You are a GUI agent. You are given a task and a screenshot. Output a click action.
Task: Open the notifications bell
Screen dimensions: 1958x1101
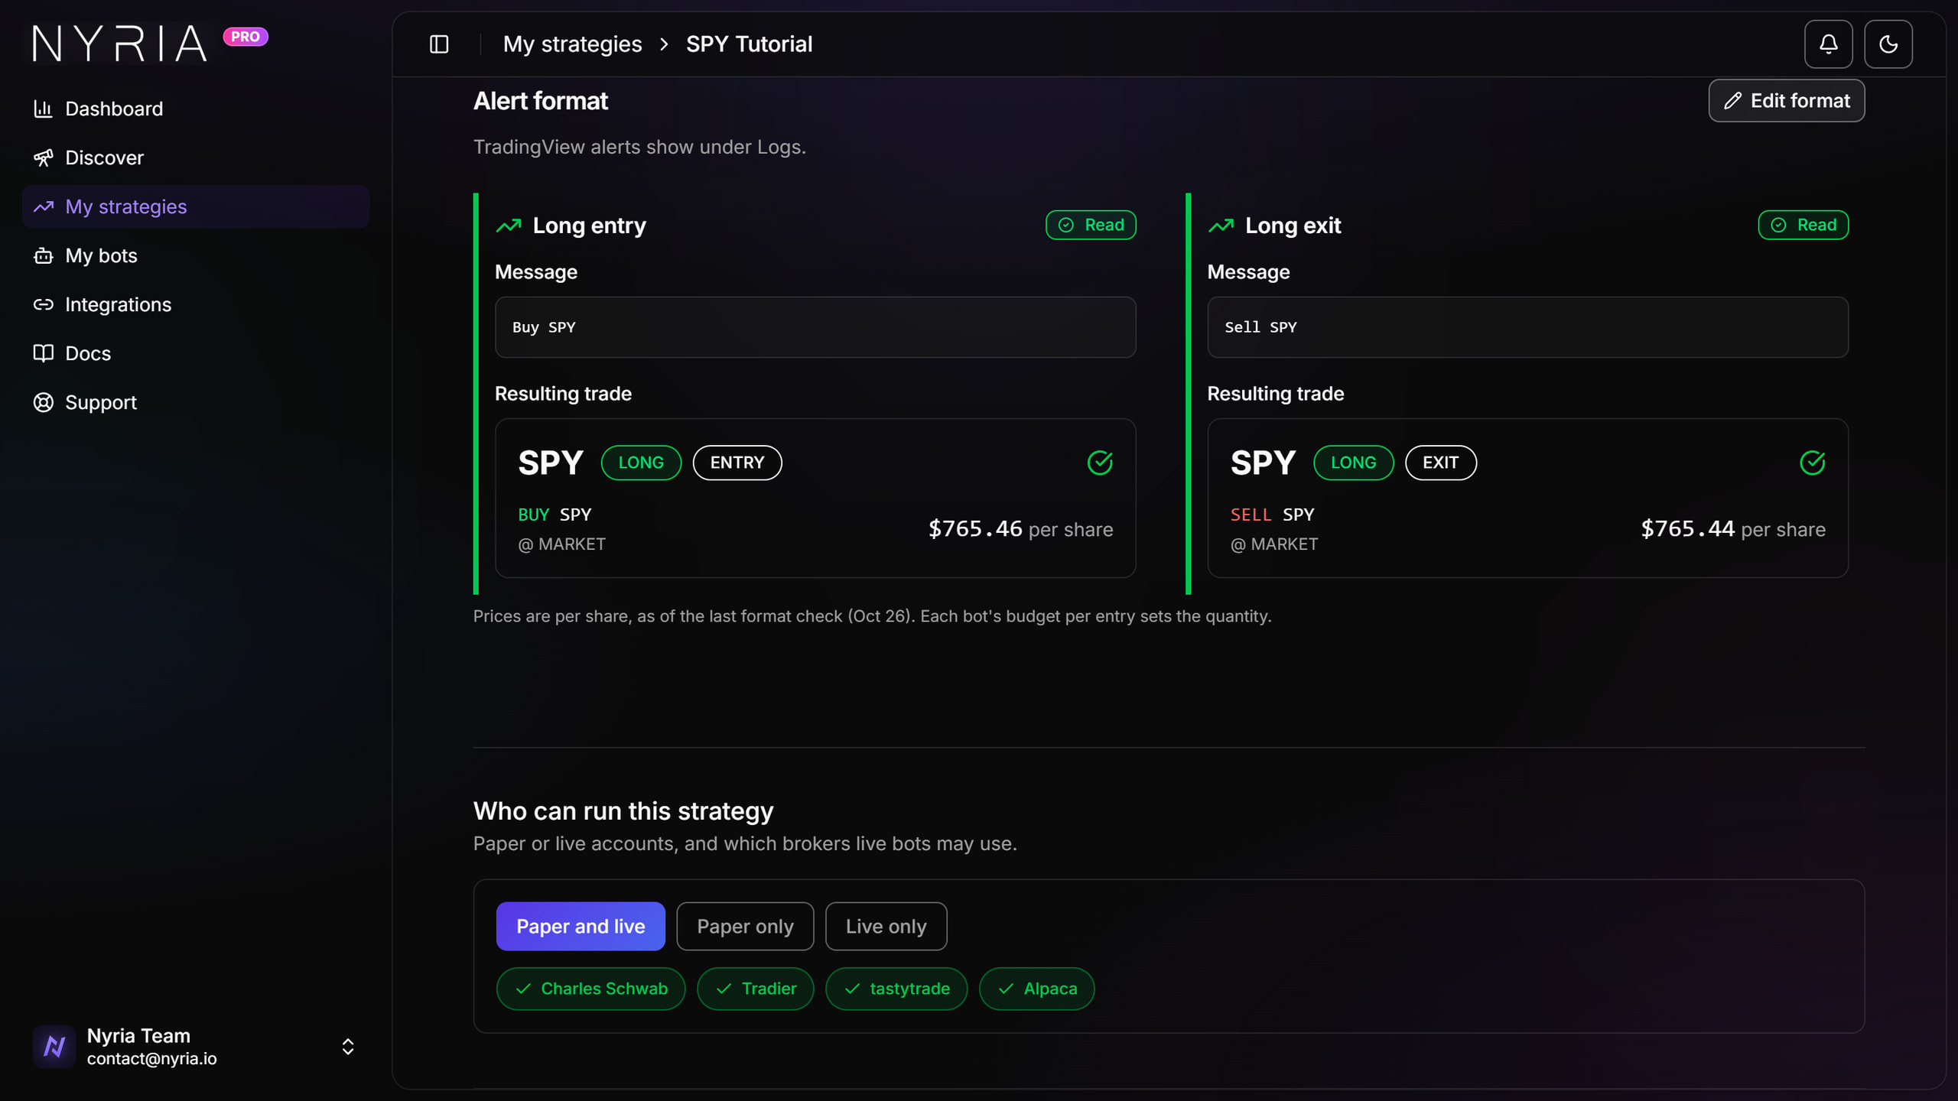coord(1828,44)
